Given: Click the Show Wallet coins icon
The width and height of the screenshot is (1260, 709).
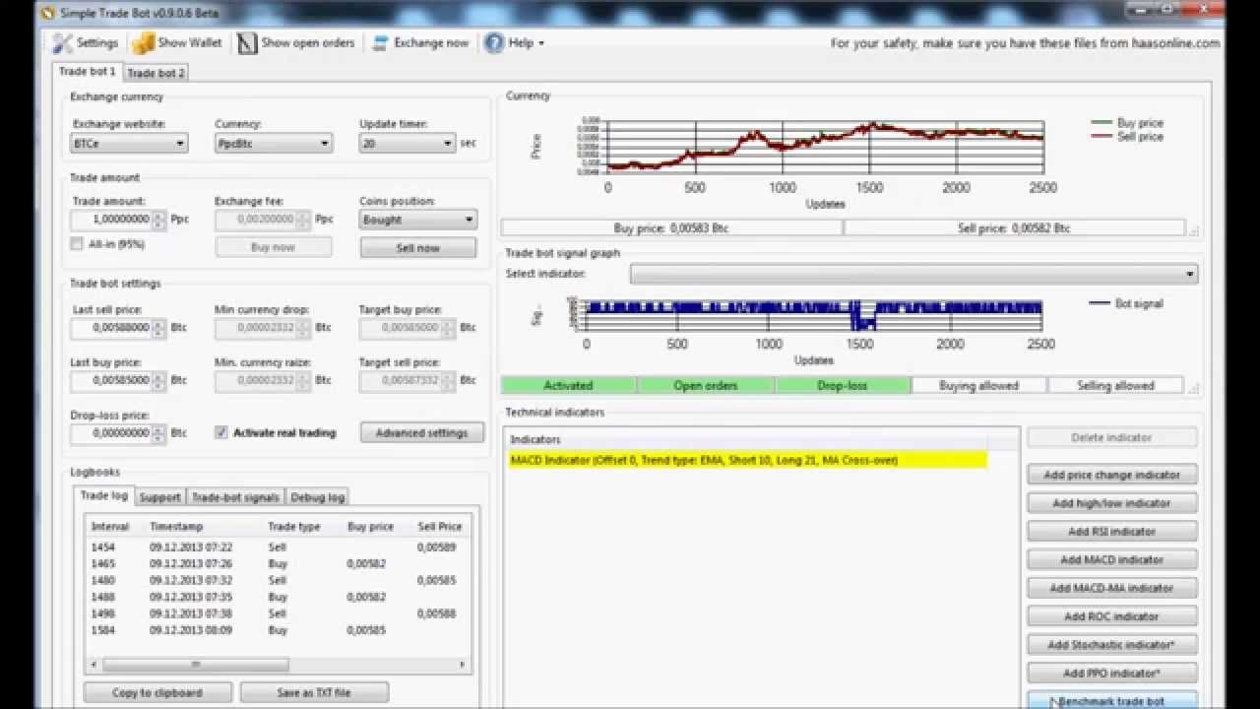Looking at the screenshot, I should pyautogui.click(x=144, y=43).
